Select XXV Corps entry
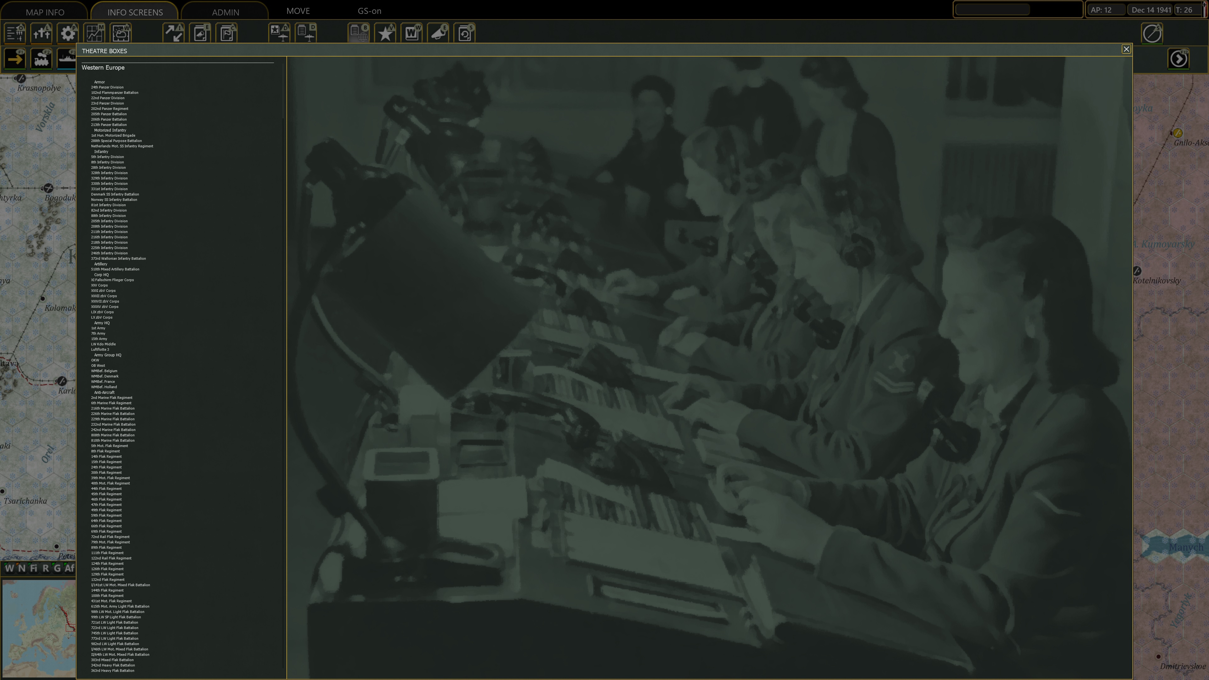 [x=99, y=285]
